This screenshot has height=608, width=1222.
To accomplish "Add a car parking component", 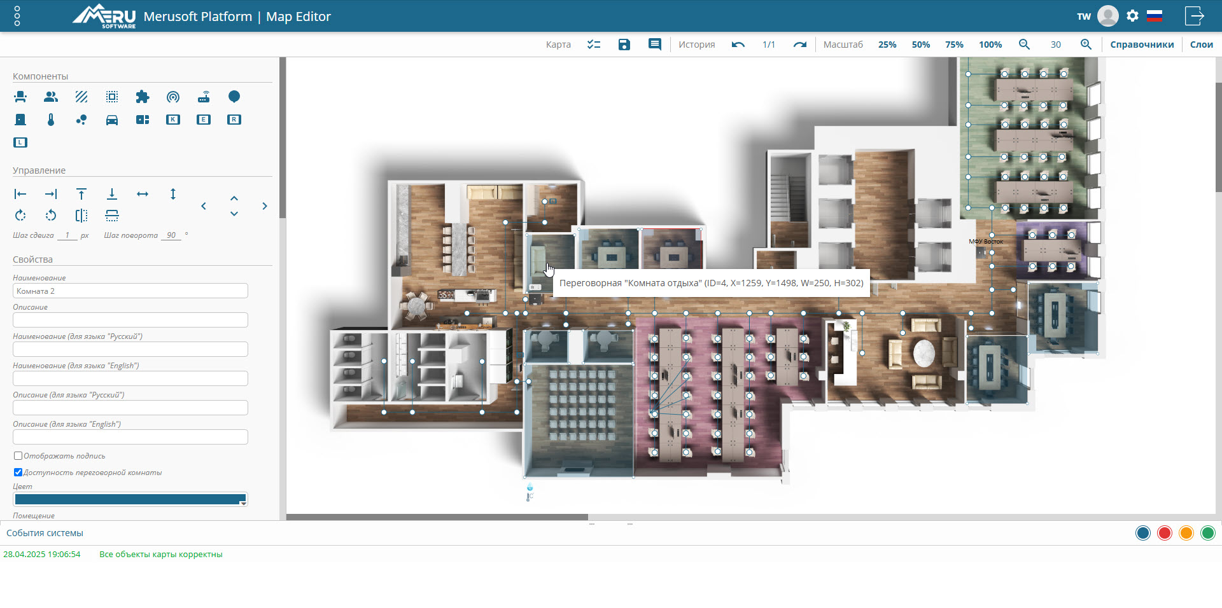I will point(112,120).
